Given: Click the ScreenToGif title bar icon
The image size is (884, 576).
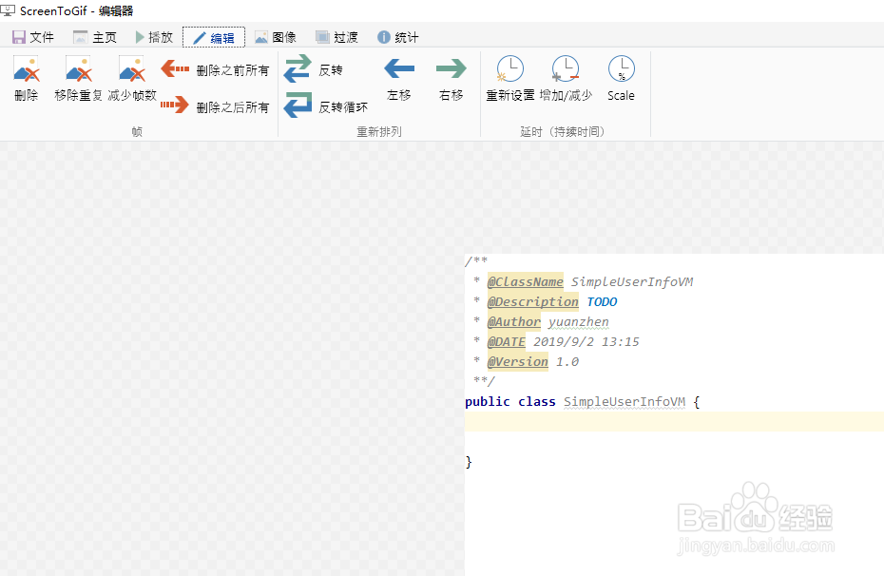Looking at the screenshot, I should [x=11, y=10].
